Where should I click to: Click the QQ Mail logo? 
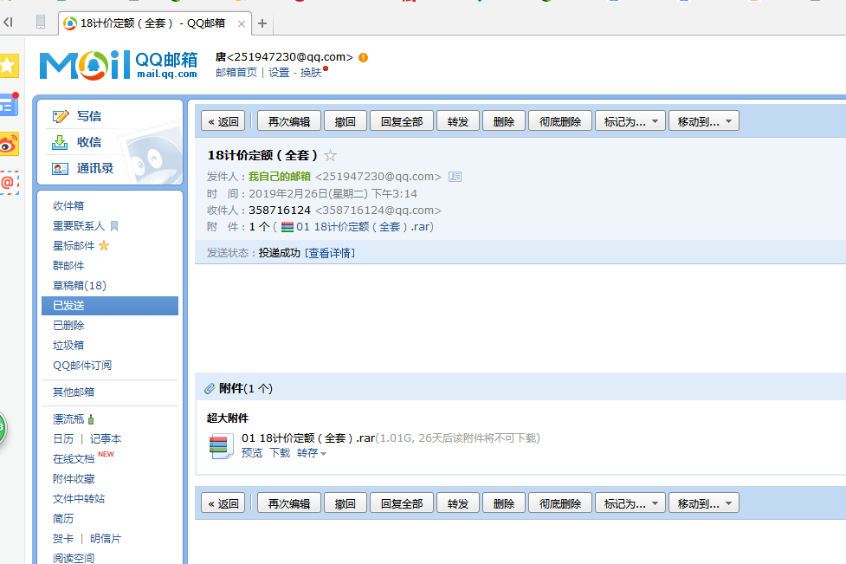(x=119, y=65)
